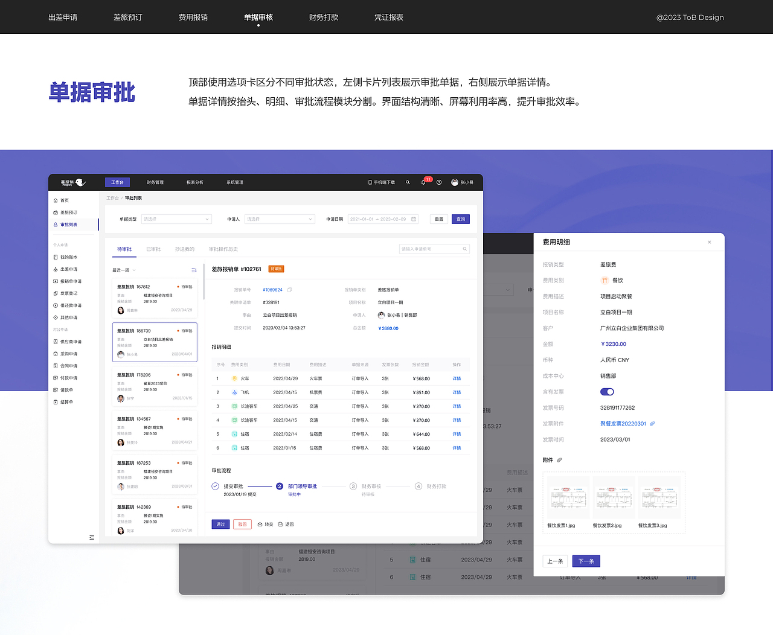Select the 差旅报销 178206 card
The width and height of the screenshot is (773, 635).
point(155,386)
